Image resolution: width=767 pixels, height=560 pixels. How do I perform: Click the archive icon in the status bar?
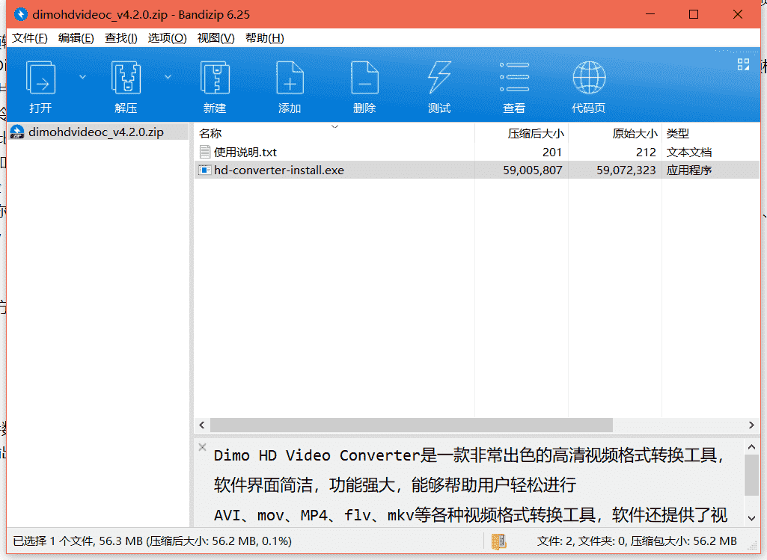(x=498, y=541)
